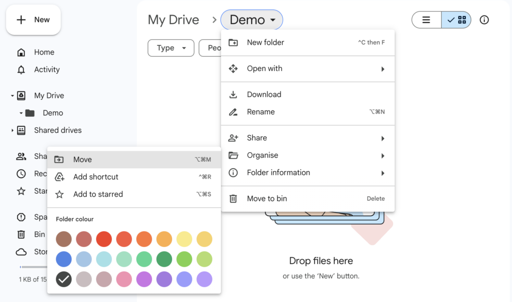Click the New button
Screen dimensions: 512x302
click(33, 20)
